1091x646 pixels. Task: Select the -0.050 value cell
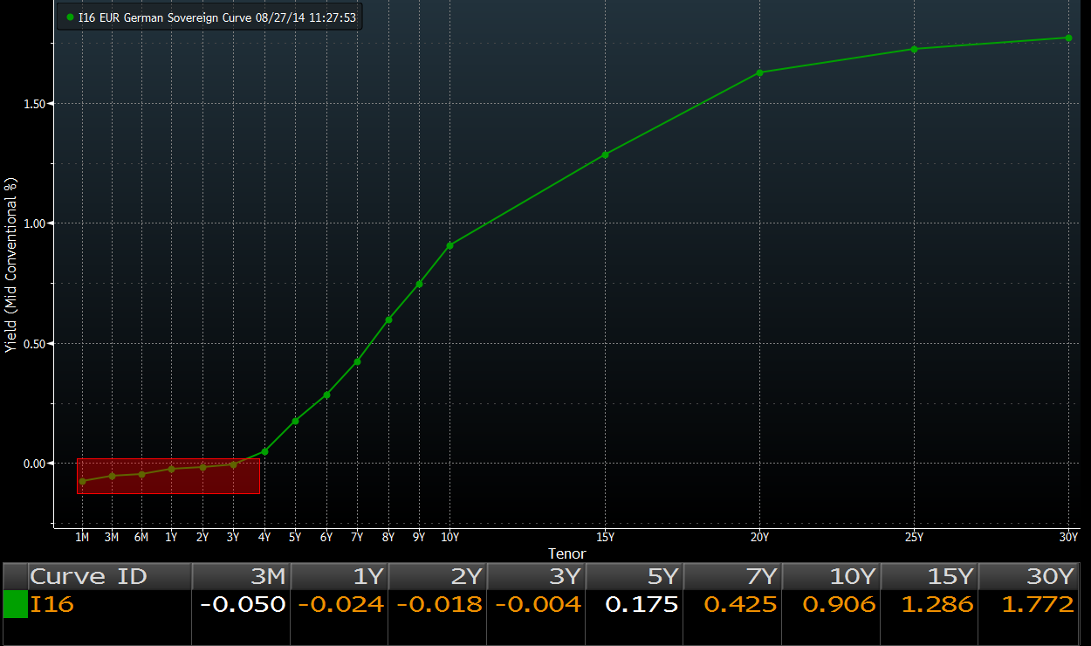coord(240,604)
